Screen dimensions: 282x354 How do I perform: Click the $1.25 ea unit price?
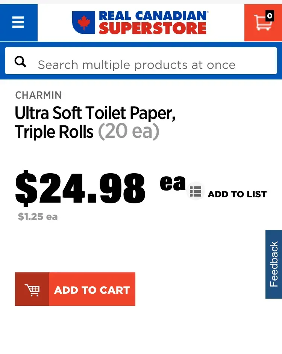38,217
